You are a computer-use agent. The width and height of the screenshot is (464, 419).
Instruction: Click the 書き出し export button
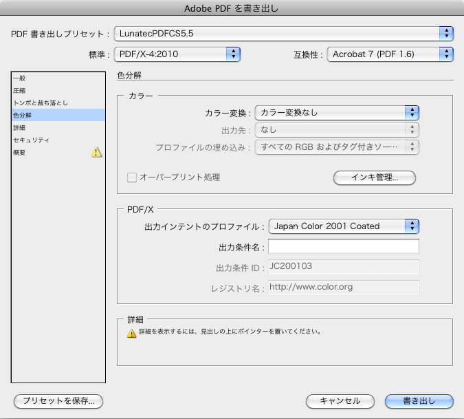point(419,401)
